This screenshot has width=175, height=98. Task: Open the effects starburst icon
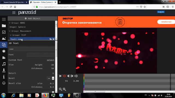pos(4,51)
